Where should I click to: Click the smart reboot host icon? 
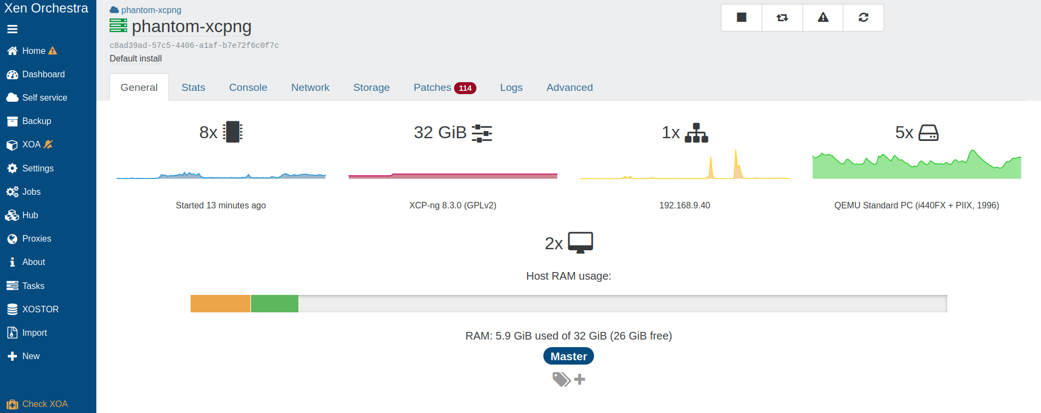coord(782,17)
